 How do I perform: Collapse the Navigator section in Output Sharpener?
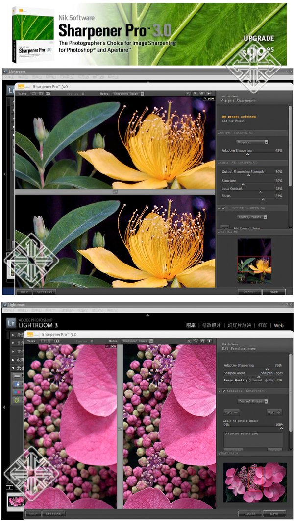tap(219, 232)
